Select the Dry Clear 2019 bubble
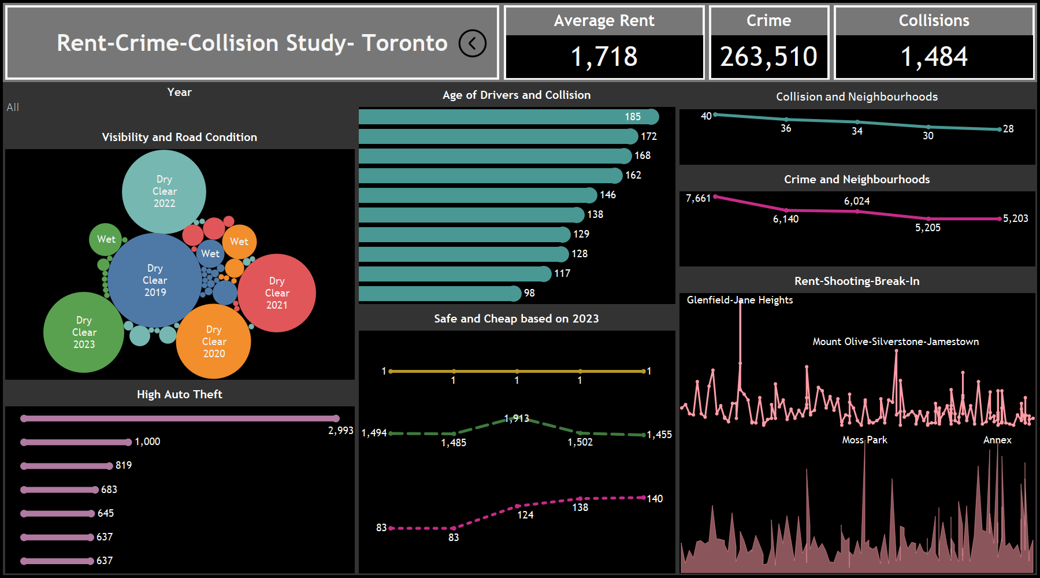Image resolution: width=1040 pixels, height=578 pixels. (155, 280)
